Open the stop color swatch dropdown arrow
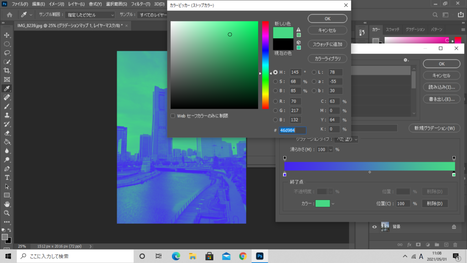The height and width of the screenshot is (263, 467). [333, 204]
